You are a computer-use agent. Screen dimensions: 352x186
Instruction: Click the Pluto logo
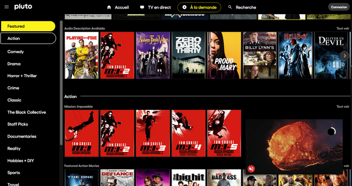point(23,7)
